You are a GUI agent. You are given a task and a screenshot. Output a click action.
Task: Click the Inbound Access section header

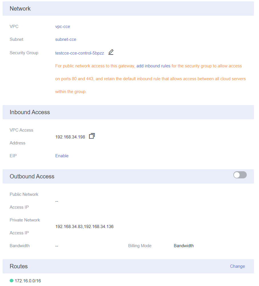coord(30,112)
